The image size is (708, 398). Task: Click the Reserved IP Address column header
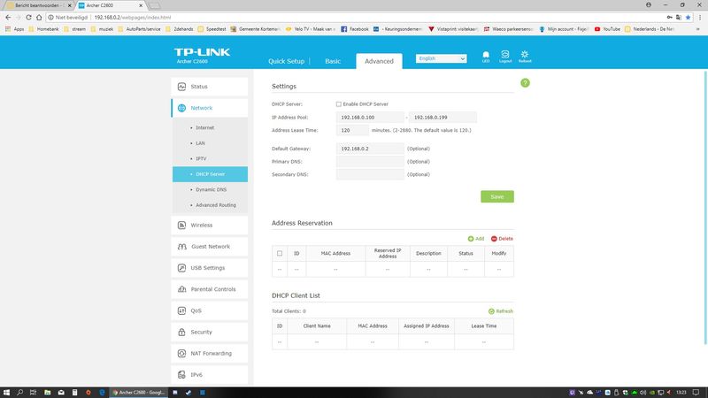pyautogui.click(x=388, y=254)
